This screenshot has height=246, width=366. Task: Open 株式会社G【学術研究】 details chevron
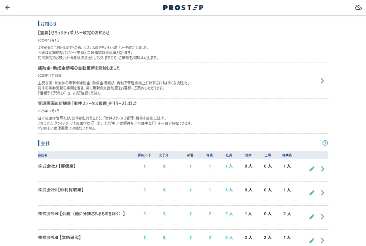click(322, 240)
